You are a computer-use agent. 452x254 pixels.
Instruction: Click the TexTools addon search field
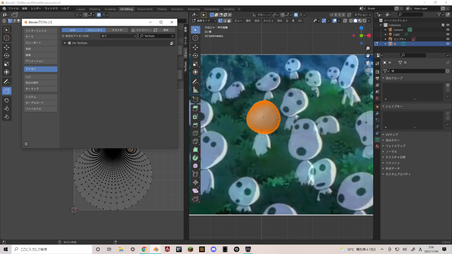[x=157, y=36]
